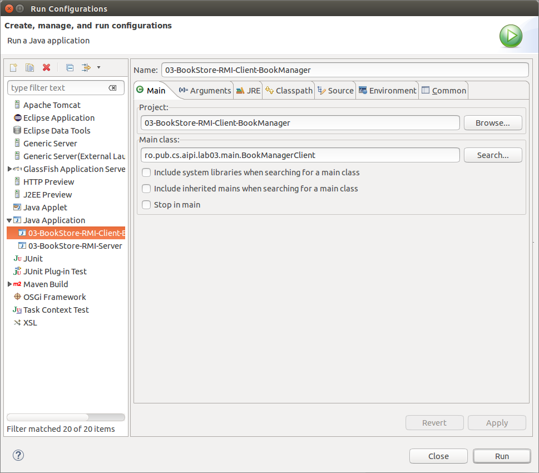Click Collapse All icon in toolbar
The image size is (539, 473).
(x=70, y=67)
